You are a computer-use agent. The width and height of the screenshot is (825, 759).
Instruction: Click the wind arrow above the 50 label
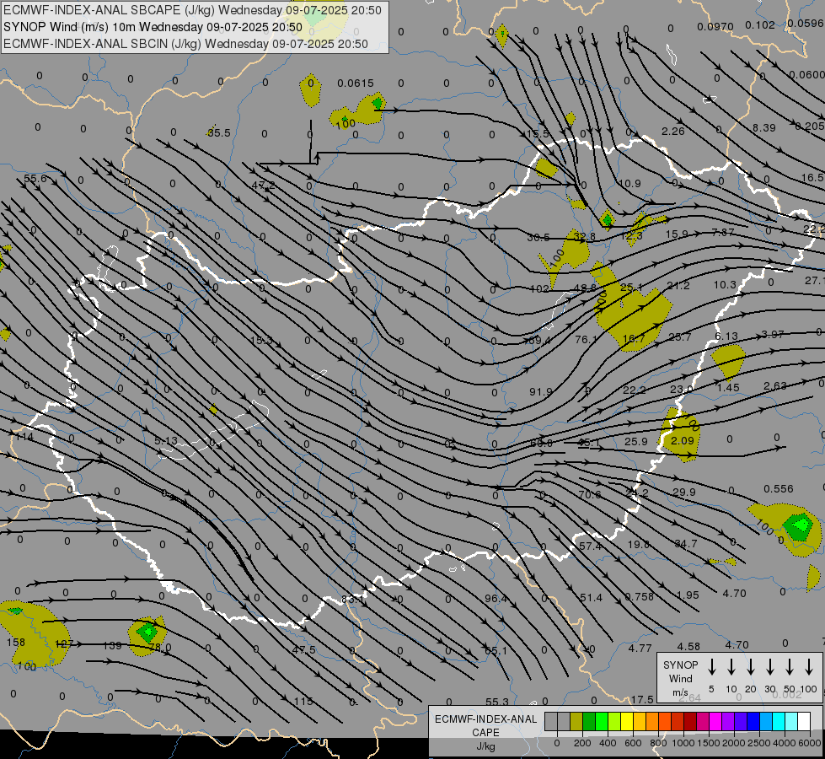point(790,667)
